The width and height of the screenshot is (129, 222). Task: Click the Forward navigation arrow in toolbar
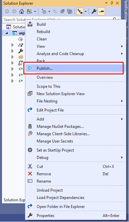pos(14,11)
